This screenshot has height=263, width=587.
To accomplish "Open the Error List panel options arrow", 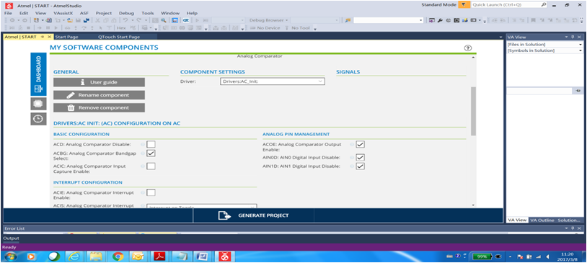I will (567, 228).
